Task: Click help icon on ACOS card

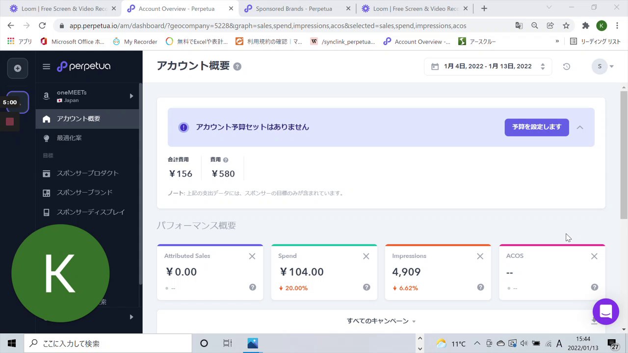Action: pos(595,287)
